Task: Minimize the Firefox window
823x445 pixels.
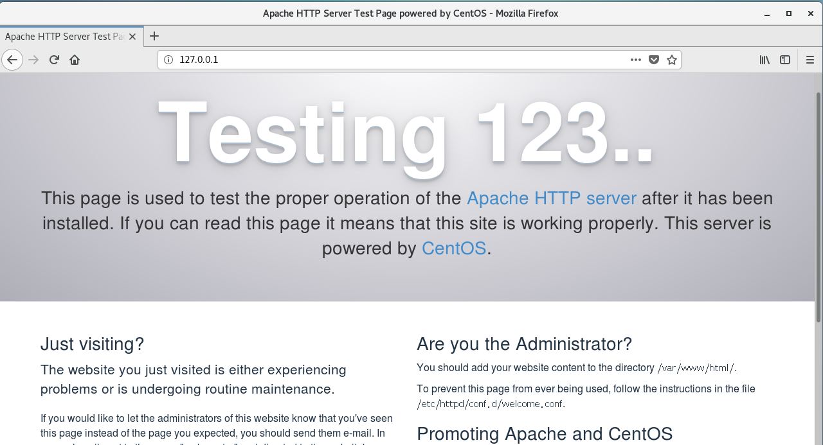Action: 767,13
